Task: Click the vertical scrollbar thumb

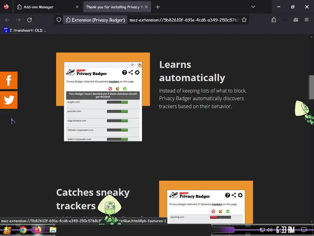Action: tap(312, 87)
